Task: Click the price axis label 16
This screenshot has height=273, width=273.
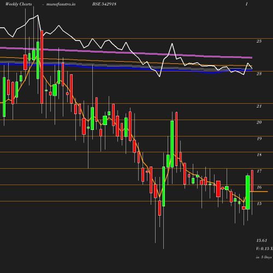Action: click(x=259, y=187)
